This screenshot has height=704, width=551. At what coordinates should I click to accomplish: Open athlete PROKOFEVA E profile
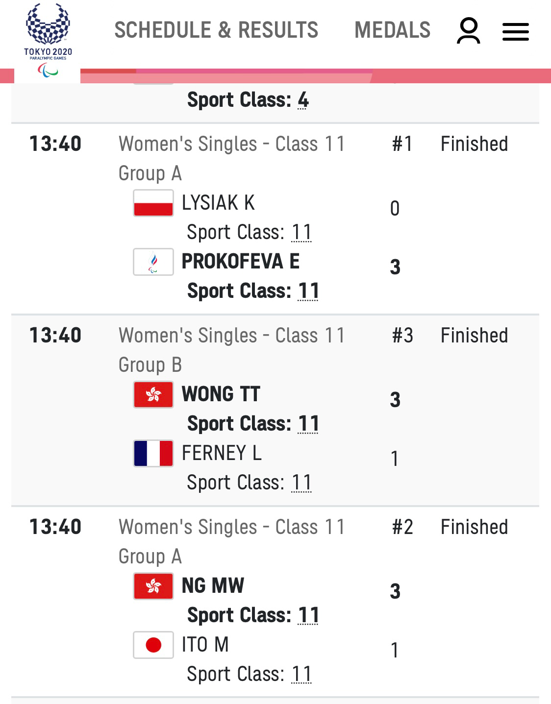pos(241,261)
